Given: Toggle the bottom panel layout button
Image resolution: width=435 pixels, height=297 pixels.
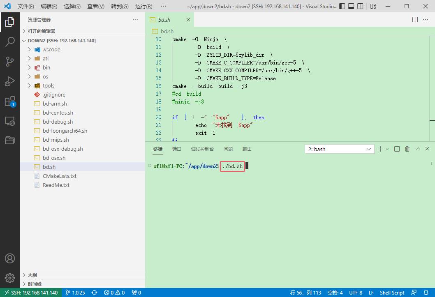Looking at the screenshot, I should [351, 6].
